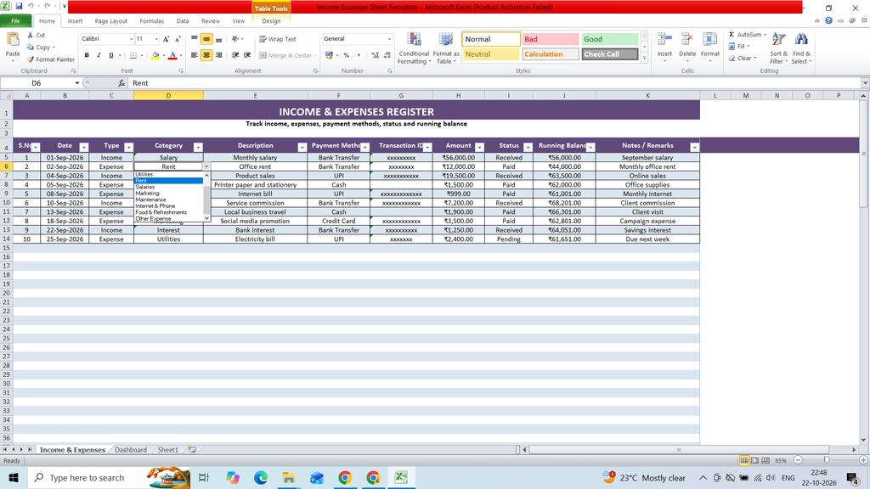This screenshot has width=870, height=489.
Task: Open Find & Select binoculars menu
Action: (x=801, y=48)
